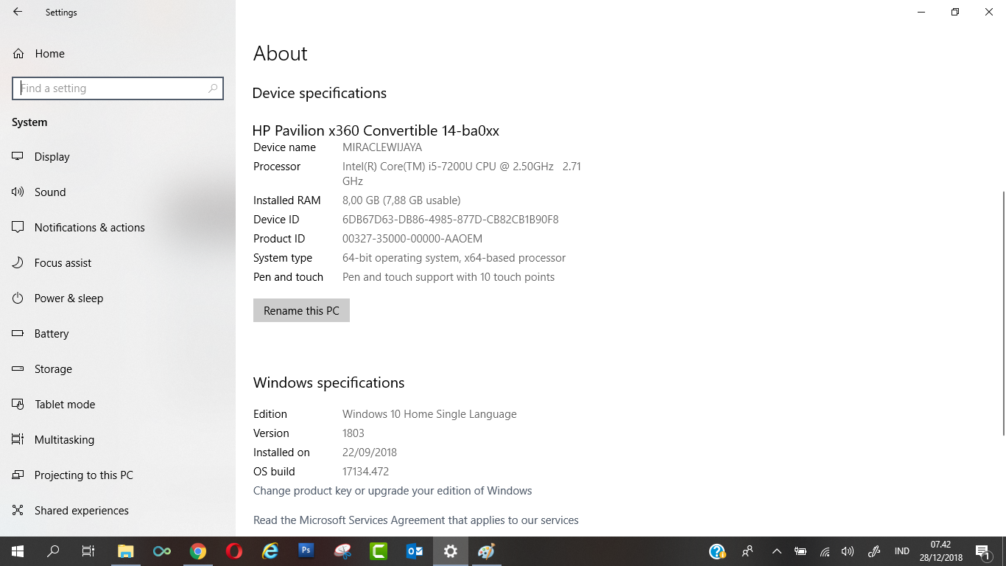Select the Pen and touch support value

click(x=449, y=277)
